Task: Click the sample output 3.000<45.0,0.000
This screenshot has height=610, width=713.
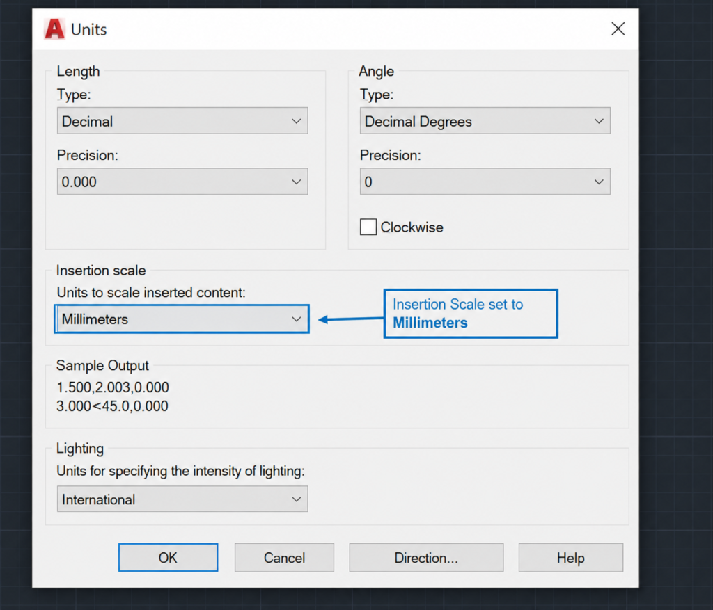Action: coord(112,406)
